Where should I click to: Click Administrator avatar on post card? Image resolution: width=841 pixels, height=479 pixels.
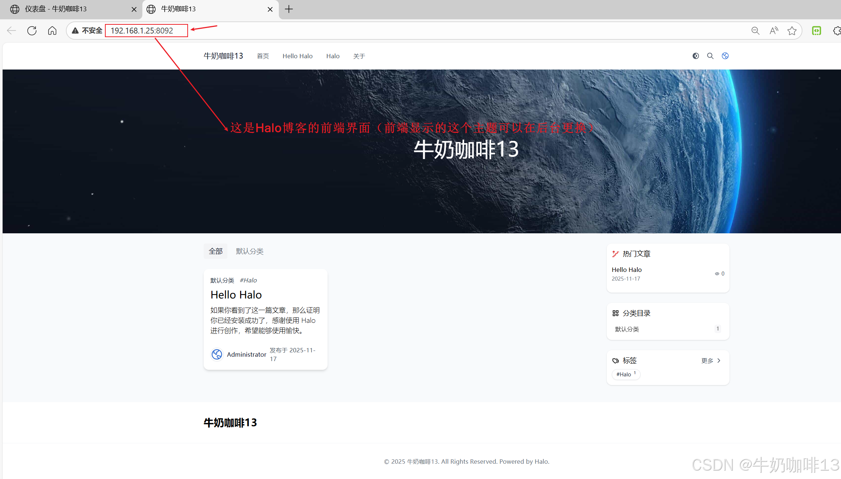217,354
